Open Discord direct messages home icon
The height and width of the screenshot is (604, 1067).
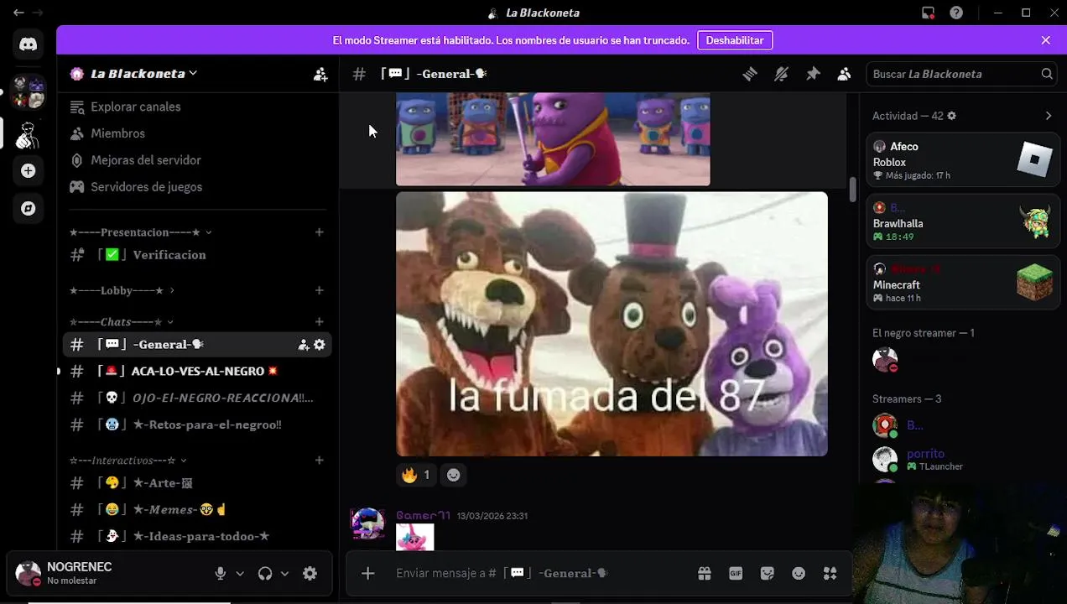[x=28, y=44]
